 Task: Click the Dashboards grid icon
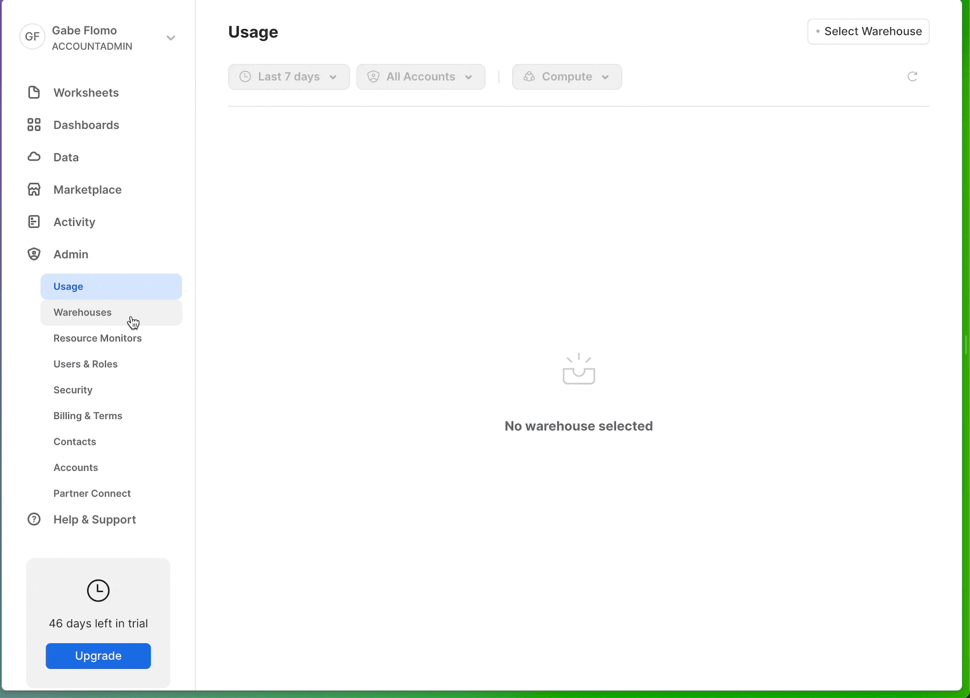[x=34, y=125]
